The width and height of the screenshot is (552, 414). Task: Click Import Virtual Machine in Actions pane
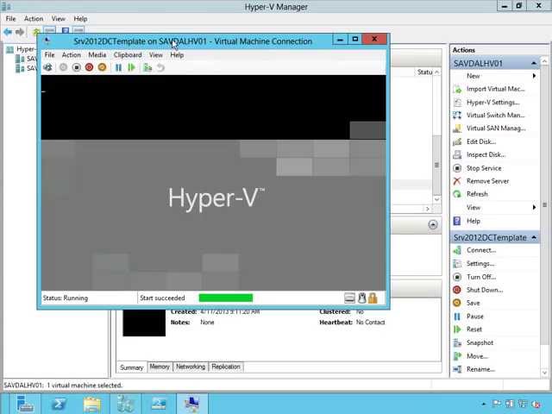point(495,89)
